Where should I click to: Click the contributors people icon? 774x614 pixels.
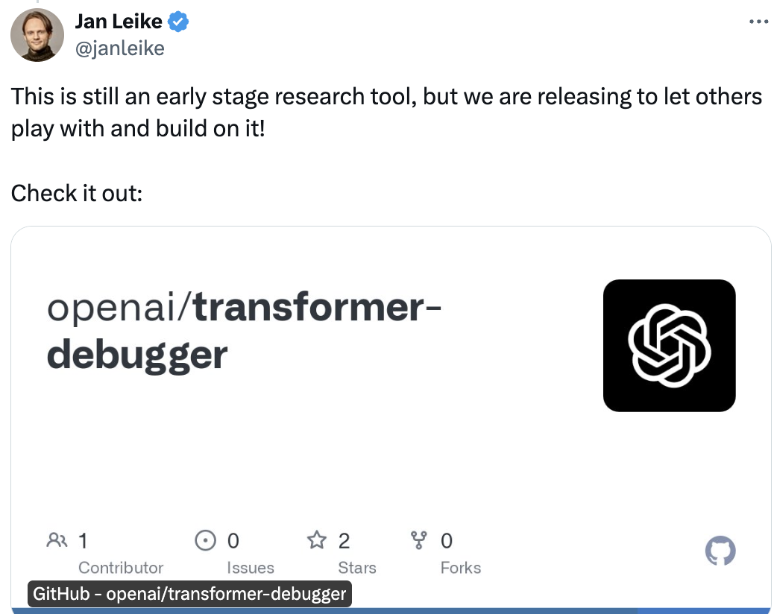click(x=57, y=539)
